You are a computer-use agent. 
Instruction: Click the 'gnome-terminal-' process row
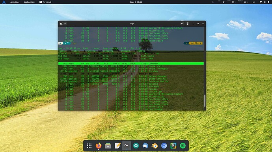coord(131,79)
